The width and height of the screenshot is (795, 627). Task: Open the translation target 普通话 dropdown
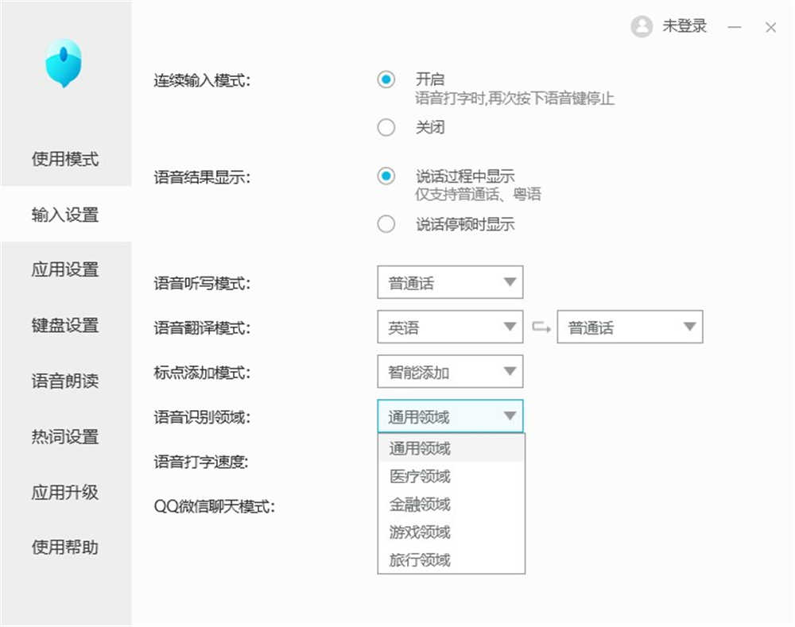(x=630, y=327)
